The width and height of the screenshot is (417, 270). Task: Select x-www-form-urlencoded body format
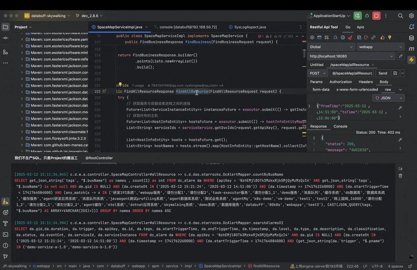(357, 89)
